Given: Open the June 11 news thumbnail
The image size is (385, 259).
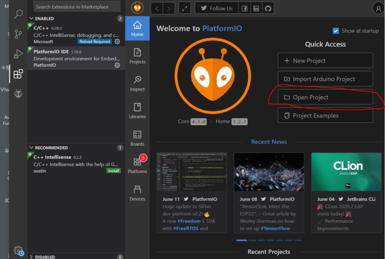Looking at the screenshot, I should click(x=192, y=172).
